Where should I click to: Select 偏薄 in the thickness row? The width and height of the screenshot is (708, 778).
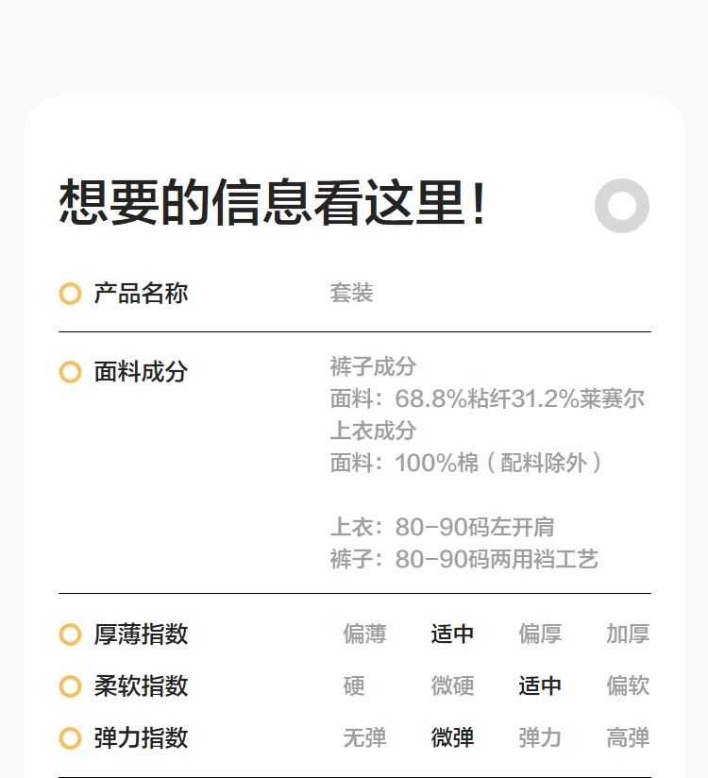coord(364,634)
